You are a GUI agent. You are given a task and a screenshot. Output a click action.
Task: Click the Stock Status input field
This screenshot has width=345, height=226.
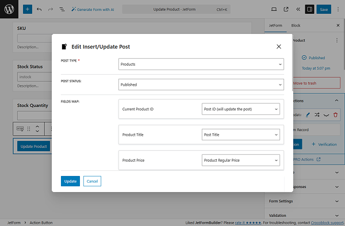[x=34, y=77]
